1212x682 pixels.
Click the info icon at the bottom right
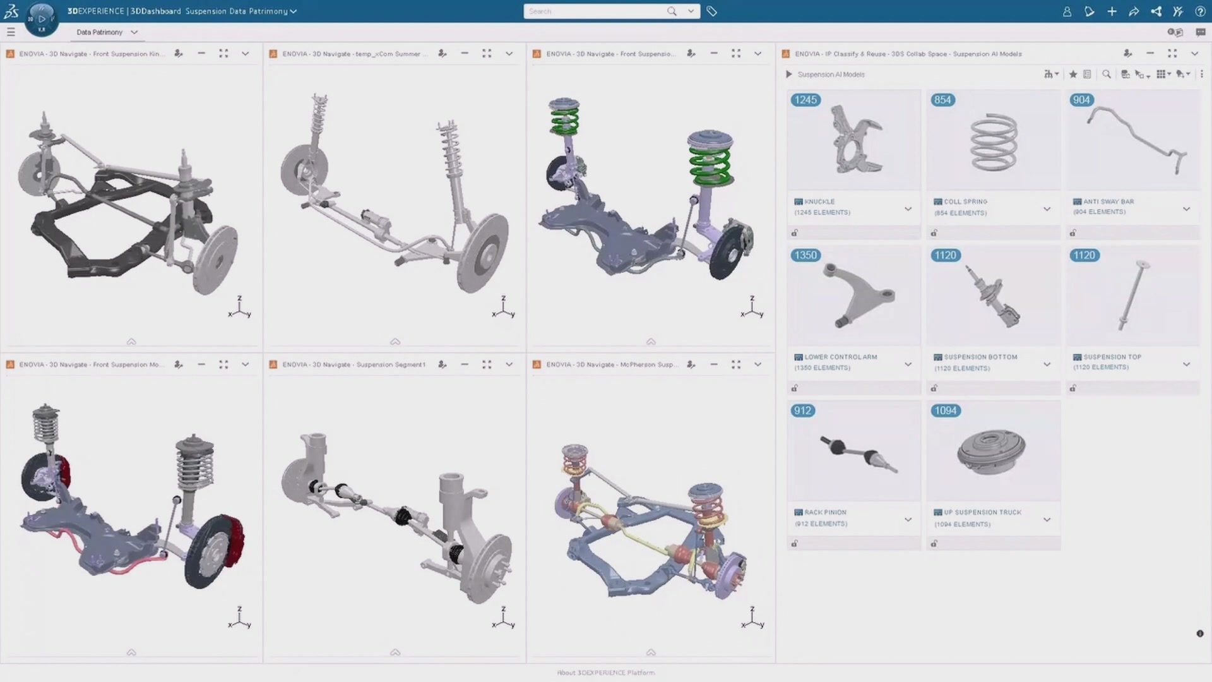pyautogui.click(x=1200, y=633)
